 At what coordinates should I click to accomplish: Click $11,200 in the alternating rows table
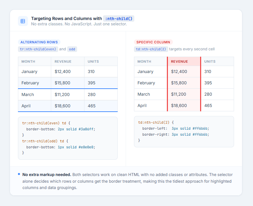(67, 95)
